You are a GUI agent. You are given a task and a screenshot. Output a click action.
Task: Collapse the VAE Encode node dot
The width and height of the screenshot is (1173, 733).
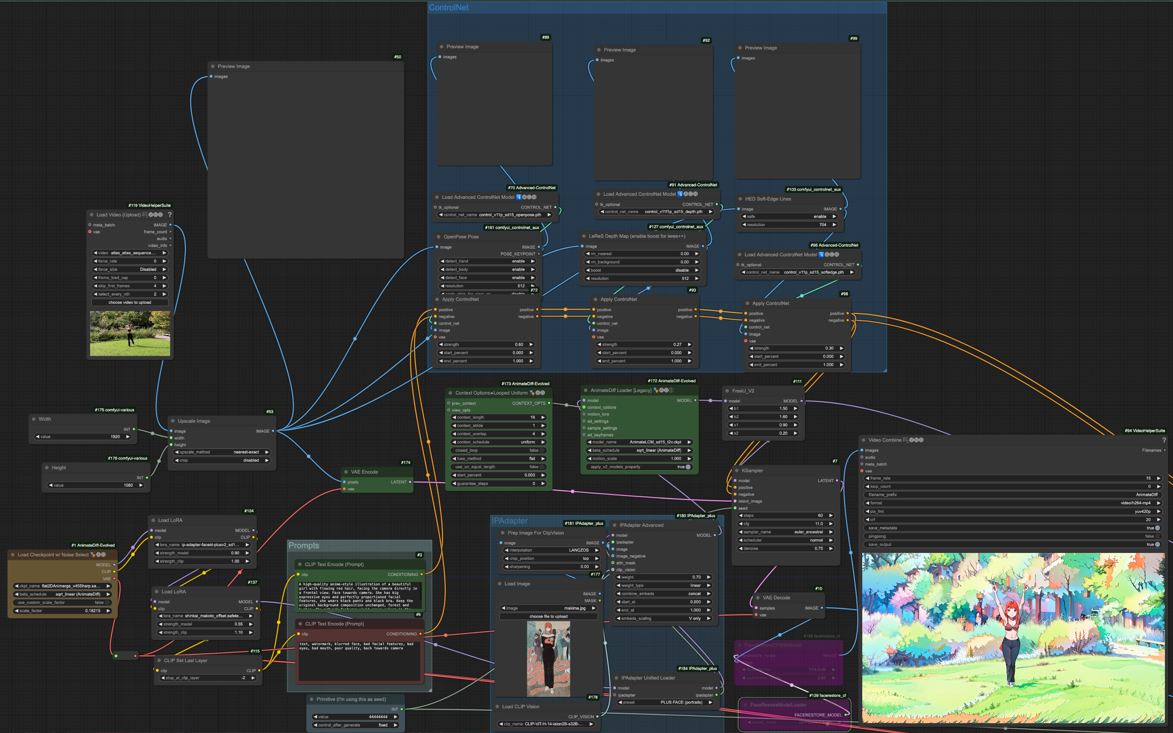[x=346, y=472]
